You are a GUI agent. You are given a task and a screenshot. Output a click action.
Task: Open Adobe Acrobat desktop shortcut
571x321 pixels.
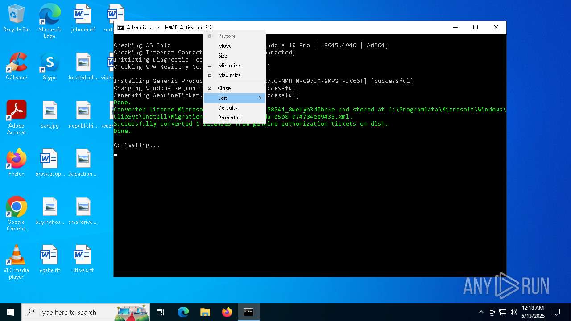[17, 118]
